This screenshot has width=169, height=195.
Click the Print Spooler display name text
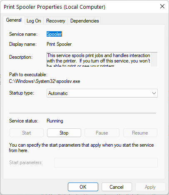[x=59, y=44]
